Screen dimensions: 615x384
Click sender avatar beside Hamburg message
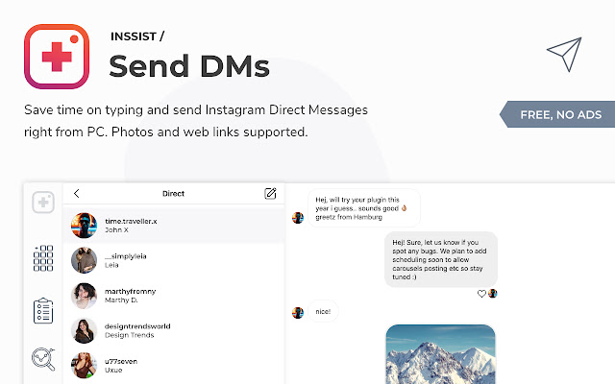(x=298, y=218)
